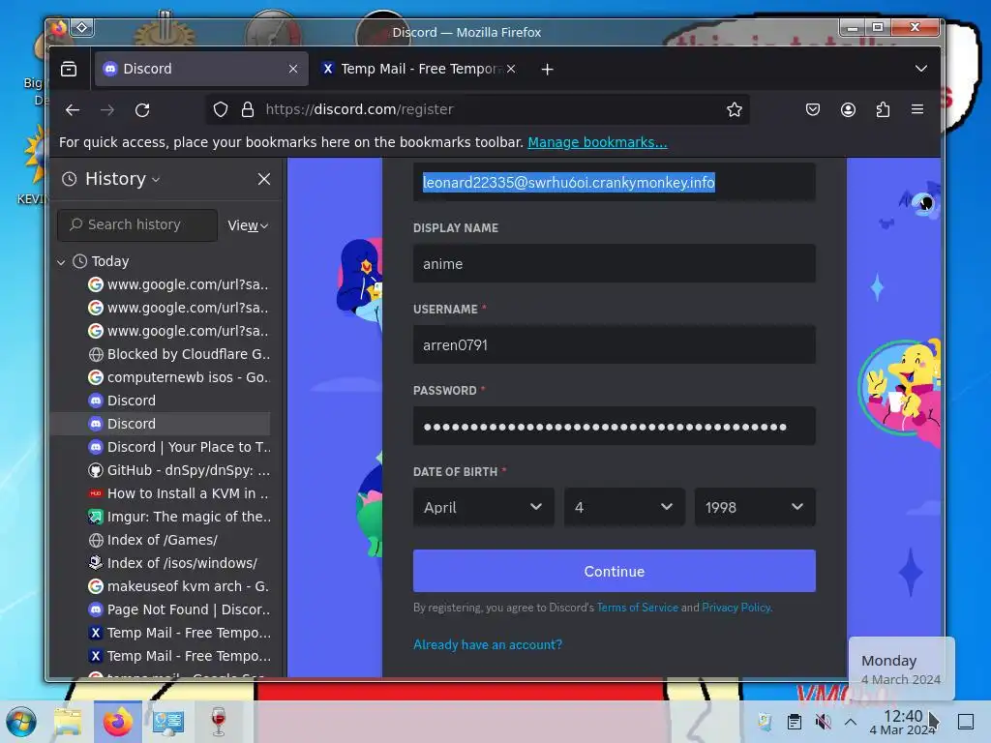Open How to Install a KVM entry
The height and width of the screenshot is (743, 991).
(x=179, y=493)
